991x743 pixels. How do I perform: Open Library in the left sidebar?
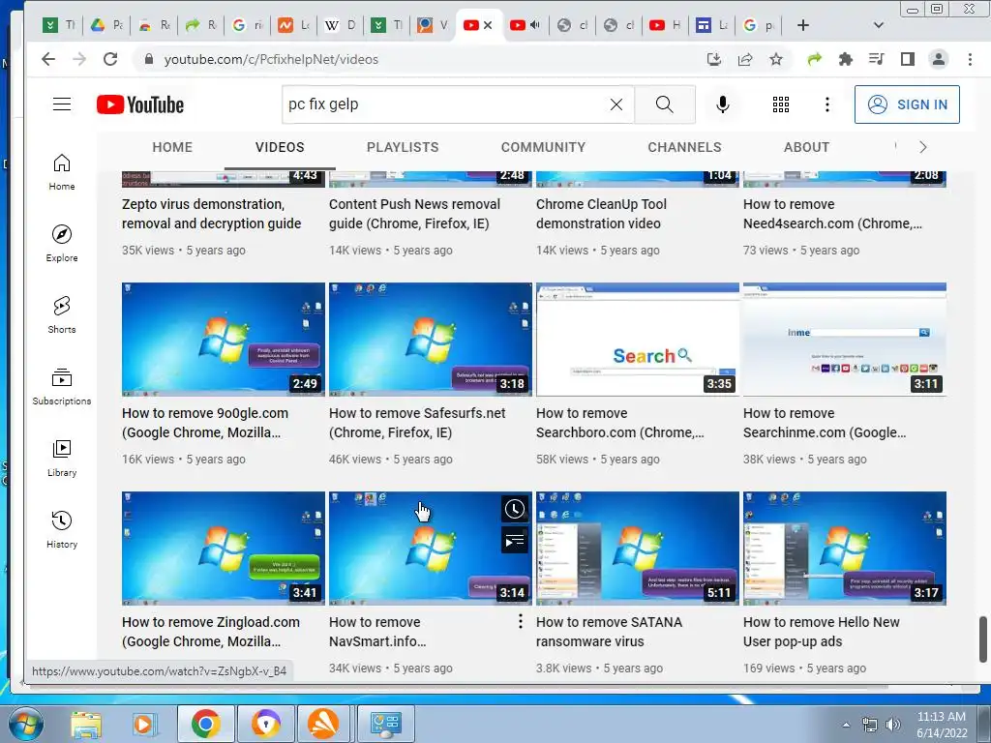click(x=62, y=458)
